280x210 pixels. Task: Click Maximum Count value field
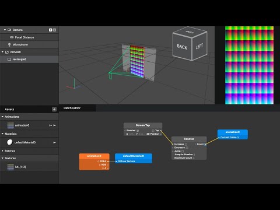pos(194,158)
